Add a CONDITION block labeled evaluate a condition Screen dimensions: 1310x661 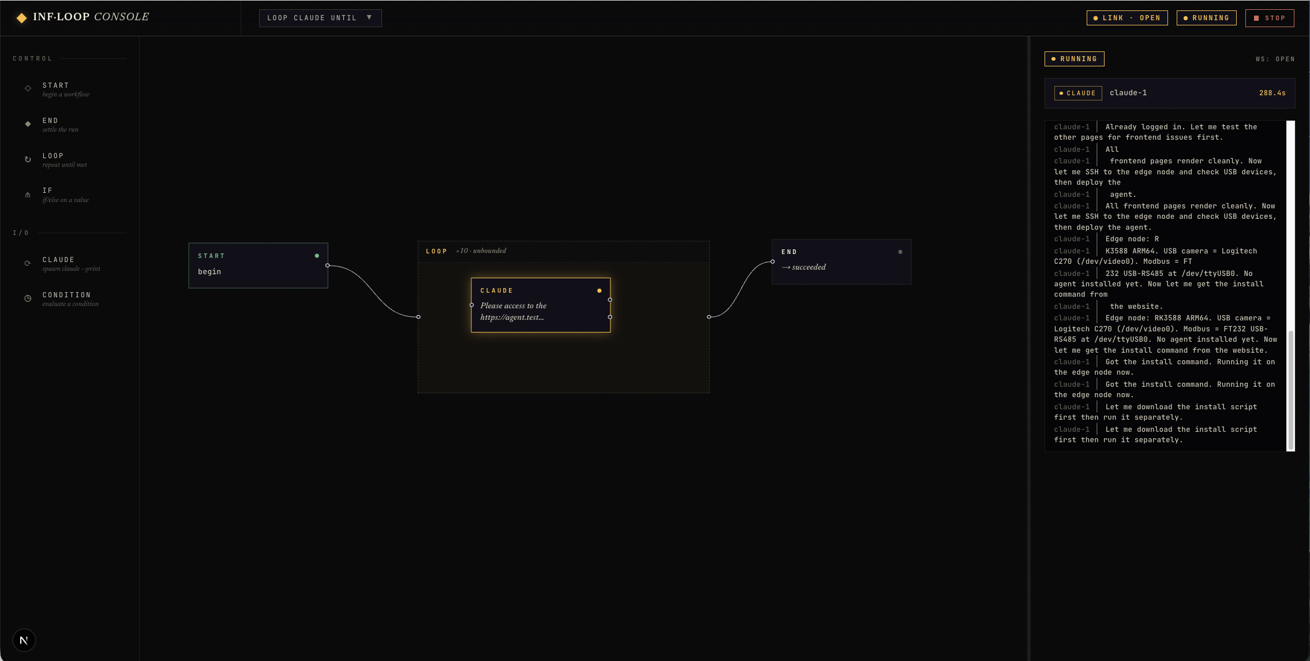coord(70,299)
